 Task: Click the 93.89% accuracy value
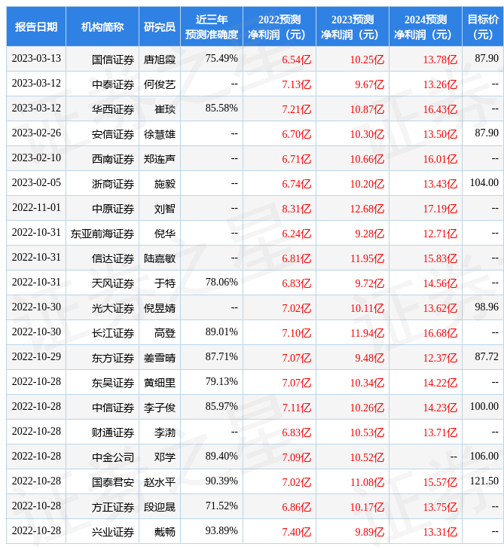[x=221, y=532]
